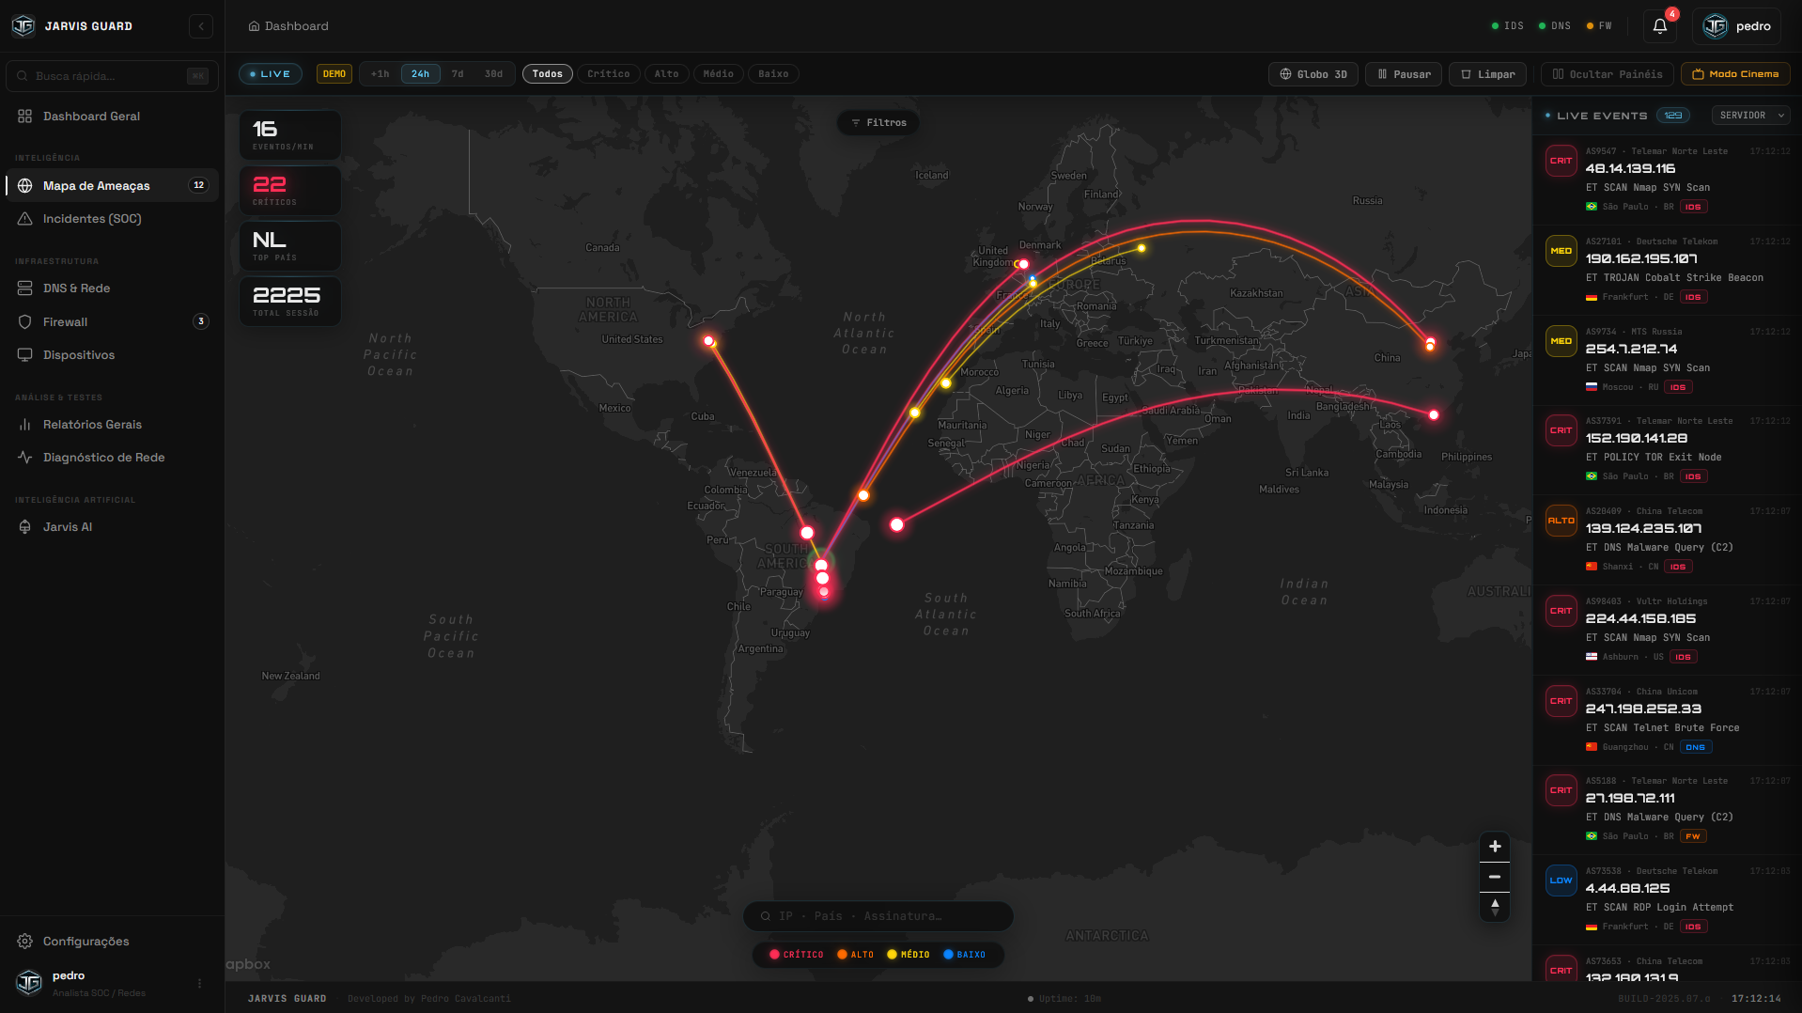This screenshot has width=1802, height=1013.
Task: Select the Incidentes (SOC) alert icon
Action: pyautogui.click(x=25, y=218)
